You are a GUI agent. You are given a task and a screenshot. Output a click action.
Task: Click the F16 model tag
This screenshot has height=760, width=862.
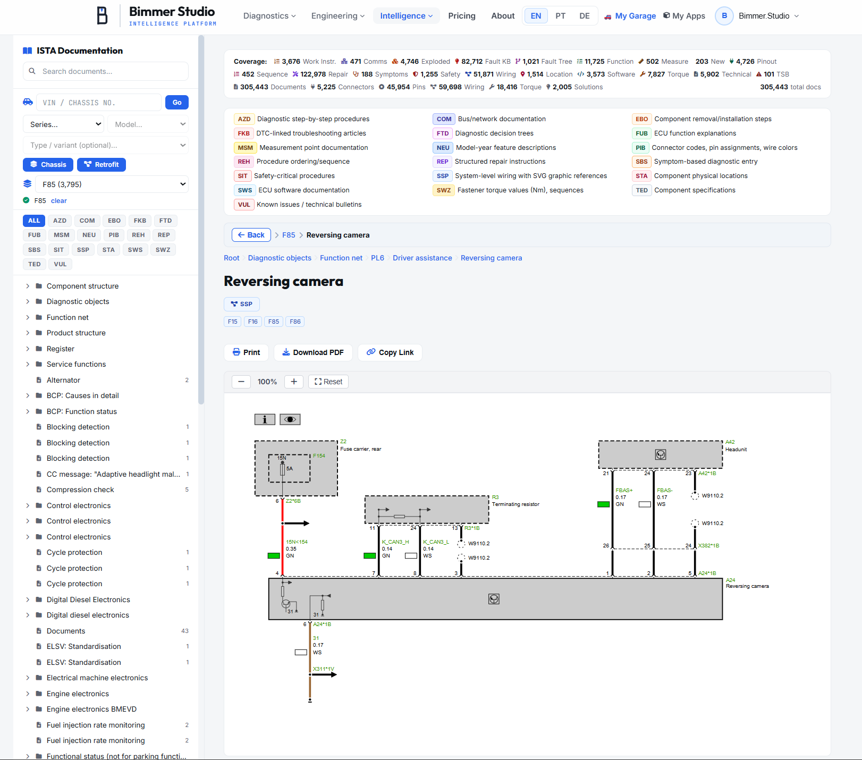click(x=253, y=322)
